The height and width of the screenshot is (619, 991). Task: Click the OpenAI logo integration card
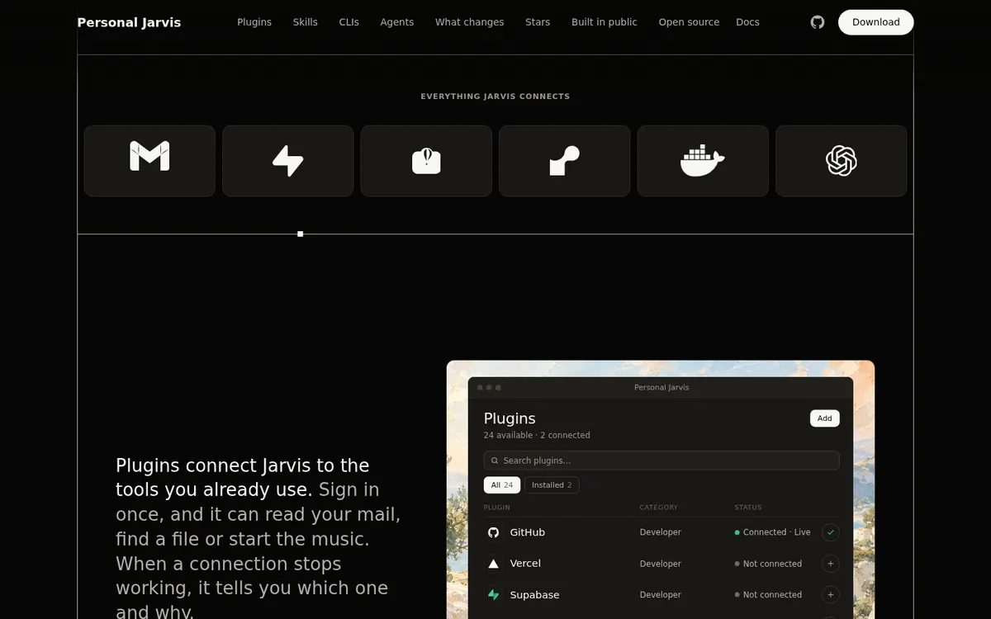(842, 161)
